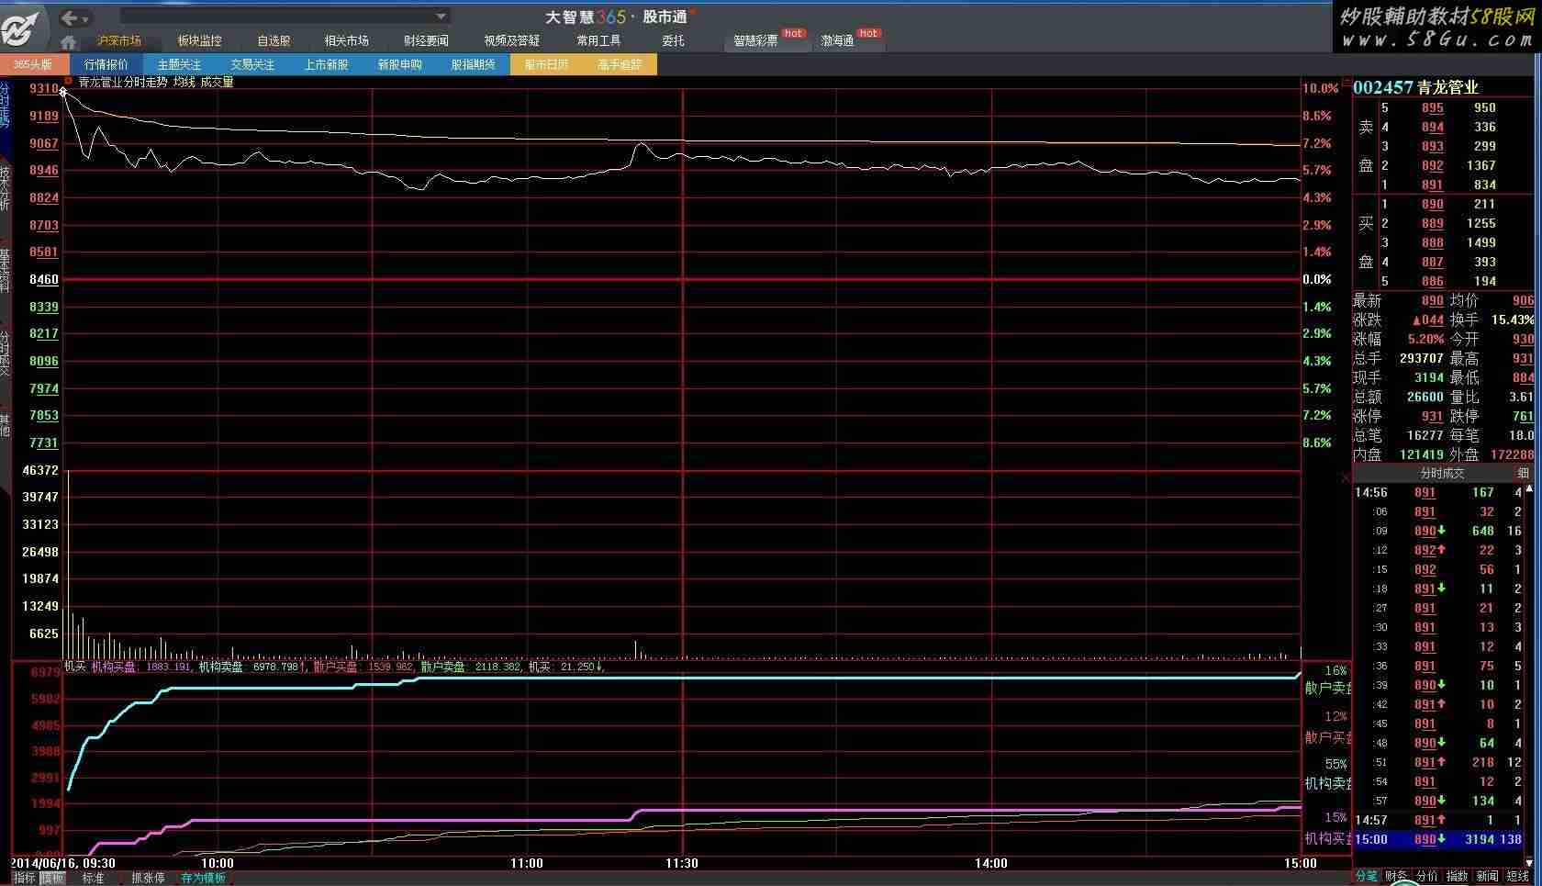Open 渤海通 hot link

(x=837, y=40)
